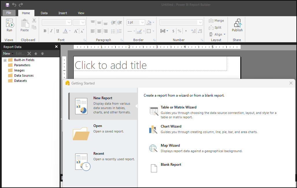Click the Table or Matrix Wizard icon
297x188 pixels.
click(154, 111)
